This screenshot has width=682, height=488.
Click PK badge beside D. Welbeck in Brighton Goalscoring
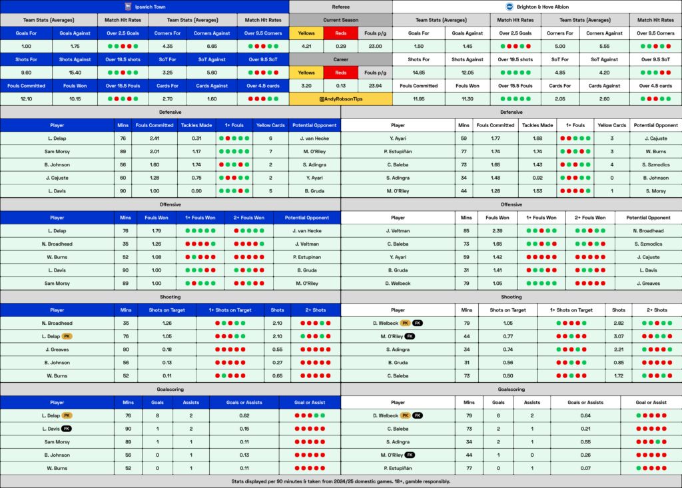[x=406, y=415]
